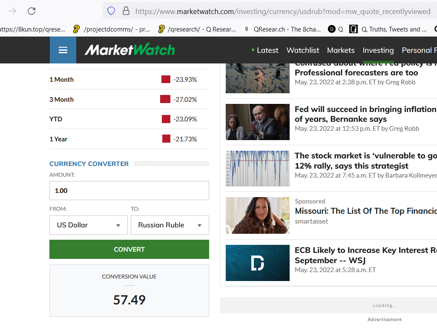Open the birds thumbnail for the forecasters article
This screenshot has width=437, height=330.
[258, 78]
